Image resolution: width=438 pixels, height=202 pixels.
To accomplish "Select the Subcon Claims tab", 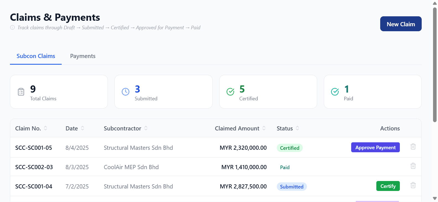I will [36, 56].
